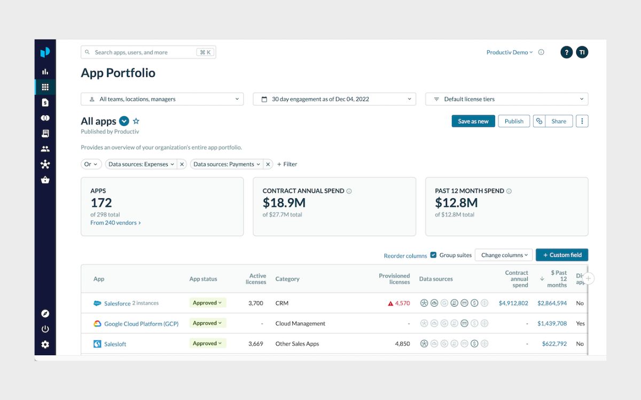Click the workflows icon in the sidebar

pos(45,164)
